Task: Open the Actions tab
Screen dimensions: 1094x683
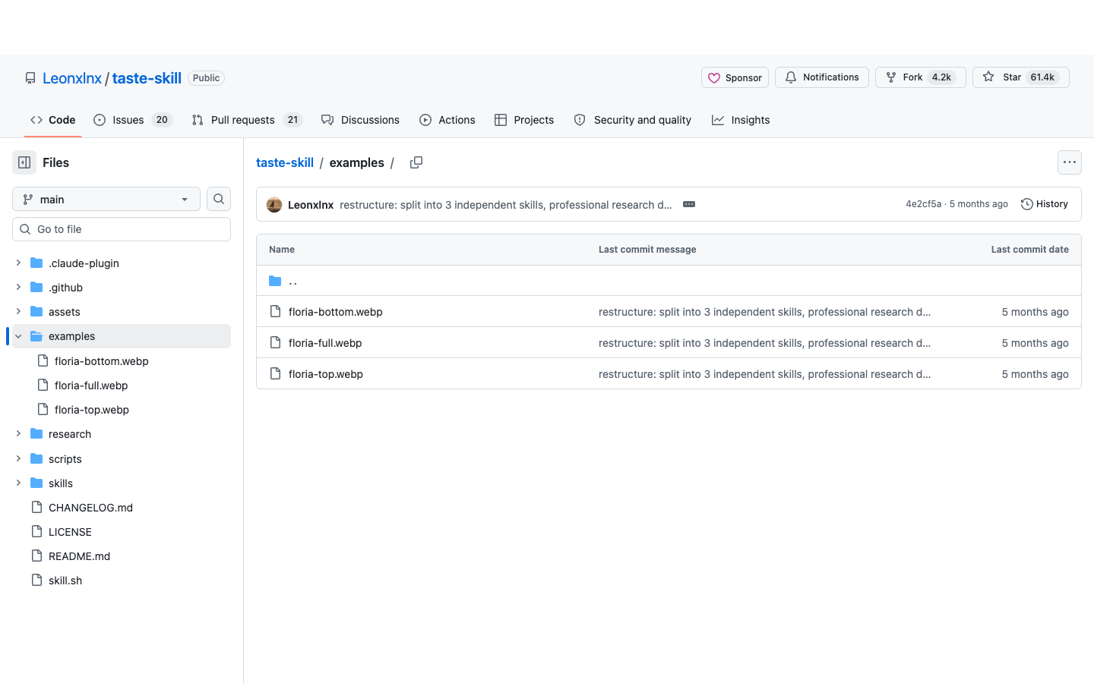Action: [447, 120]
